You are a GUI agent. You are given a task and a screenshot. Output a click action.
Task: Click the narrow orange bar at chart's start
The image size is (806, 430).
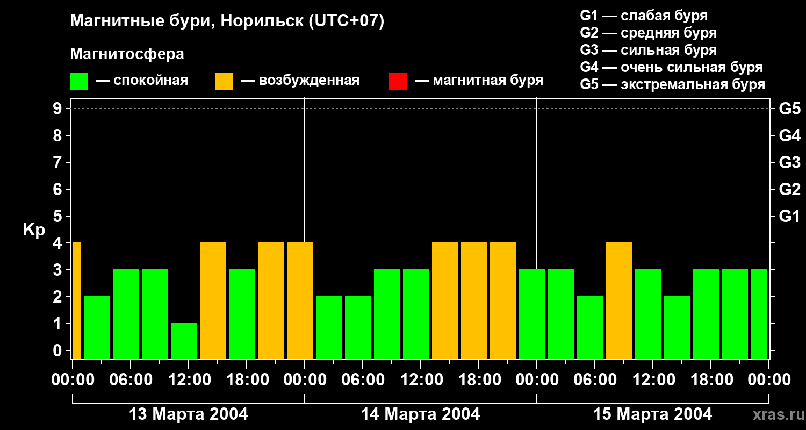pyautogui.click(x=76, y=301)
